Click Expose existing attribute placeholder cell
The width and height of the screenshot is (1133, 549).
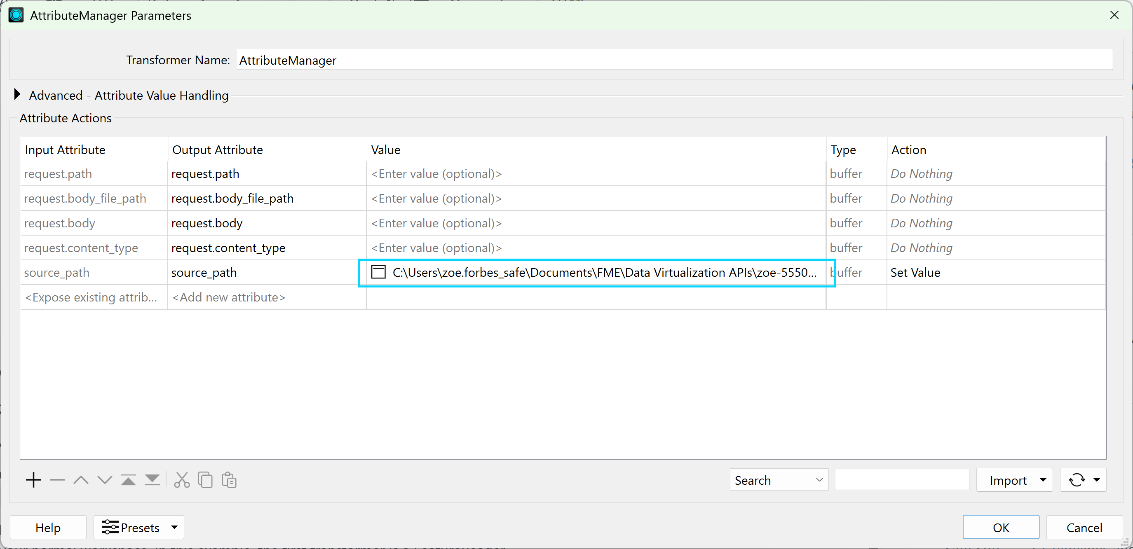(x=94, y=297)
